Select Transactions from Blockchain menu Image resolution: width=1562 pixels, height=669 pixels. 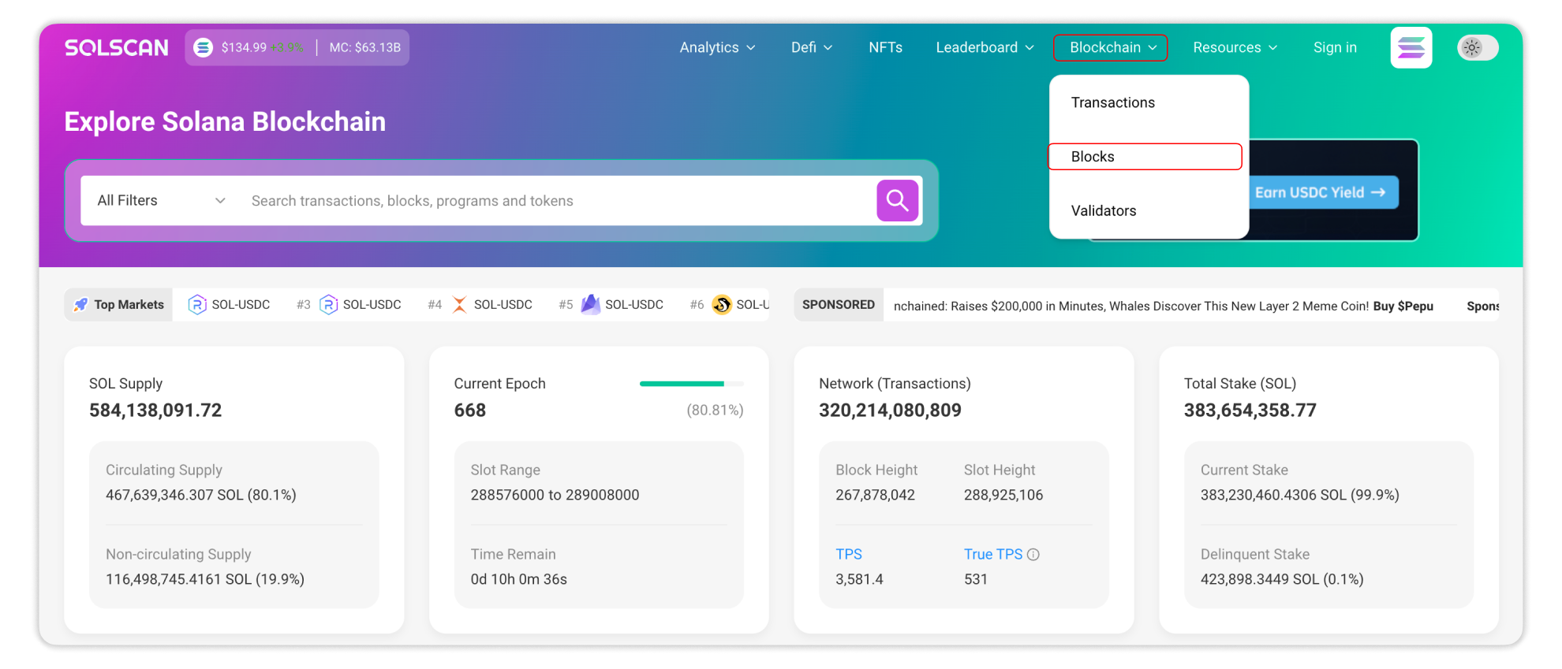[1113, 102]
